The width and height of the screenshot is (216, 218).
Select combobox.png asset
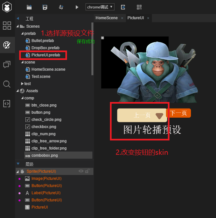[x=58, y=155]
